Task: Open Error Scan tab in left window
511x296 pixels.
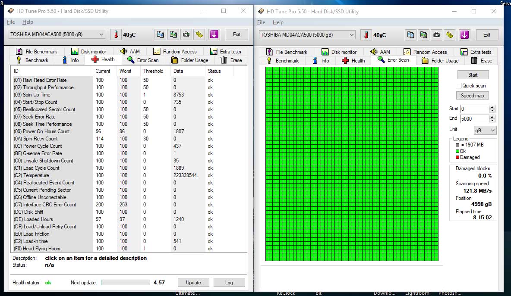Action: point(143,60)
